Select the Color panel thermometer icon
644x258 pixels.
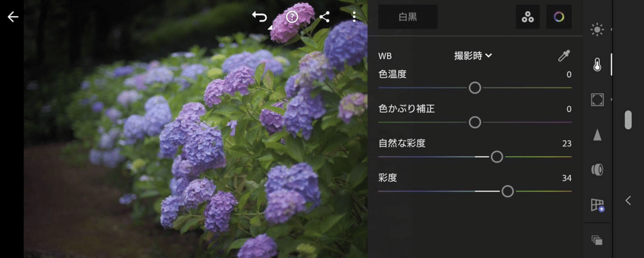597,65
